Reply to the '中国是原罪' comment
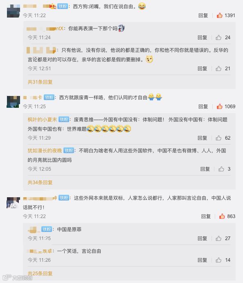Screen dimensions: 243x283 coord(202,238)
